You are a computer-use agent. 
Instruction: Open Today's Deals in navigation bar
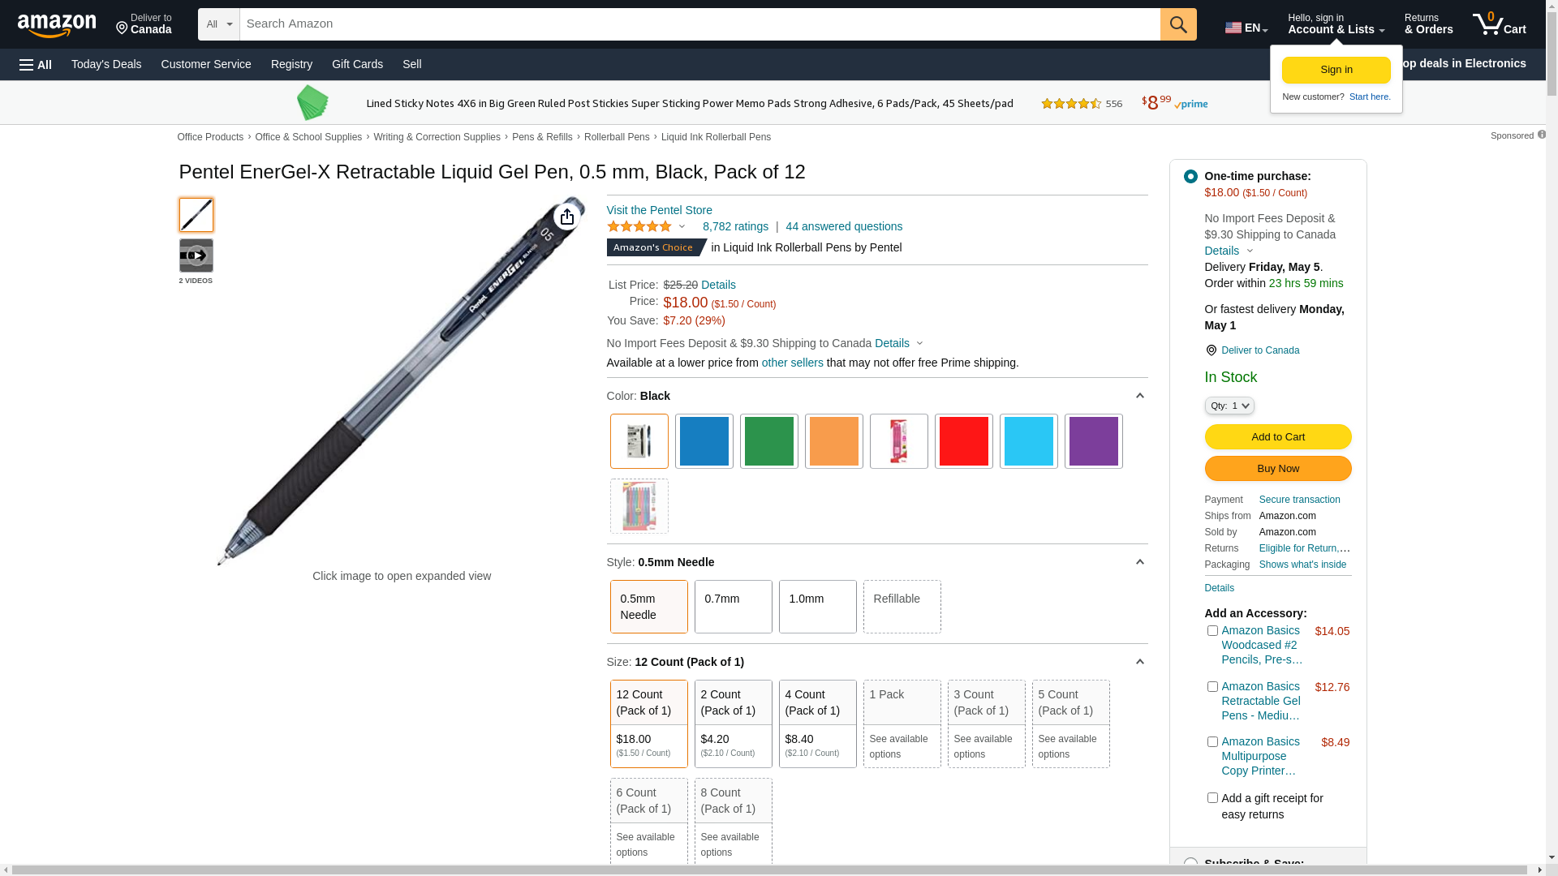click(x=106, y=64)
